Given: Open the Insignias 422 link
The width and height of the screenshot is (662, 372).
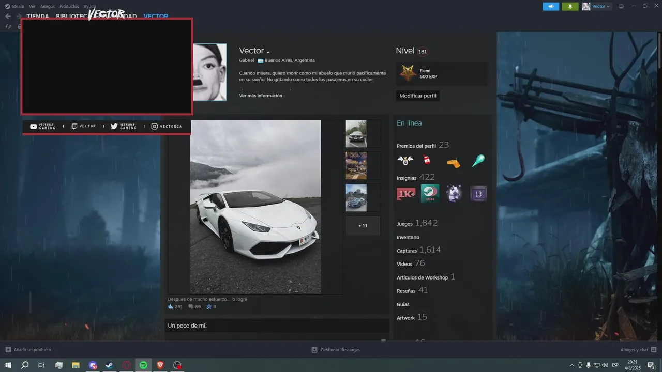Looking at the screenshot, I should coord(416,177).
